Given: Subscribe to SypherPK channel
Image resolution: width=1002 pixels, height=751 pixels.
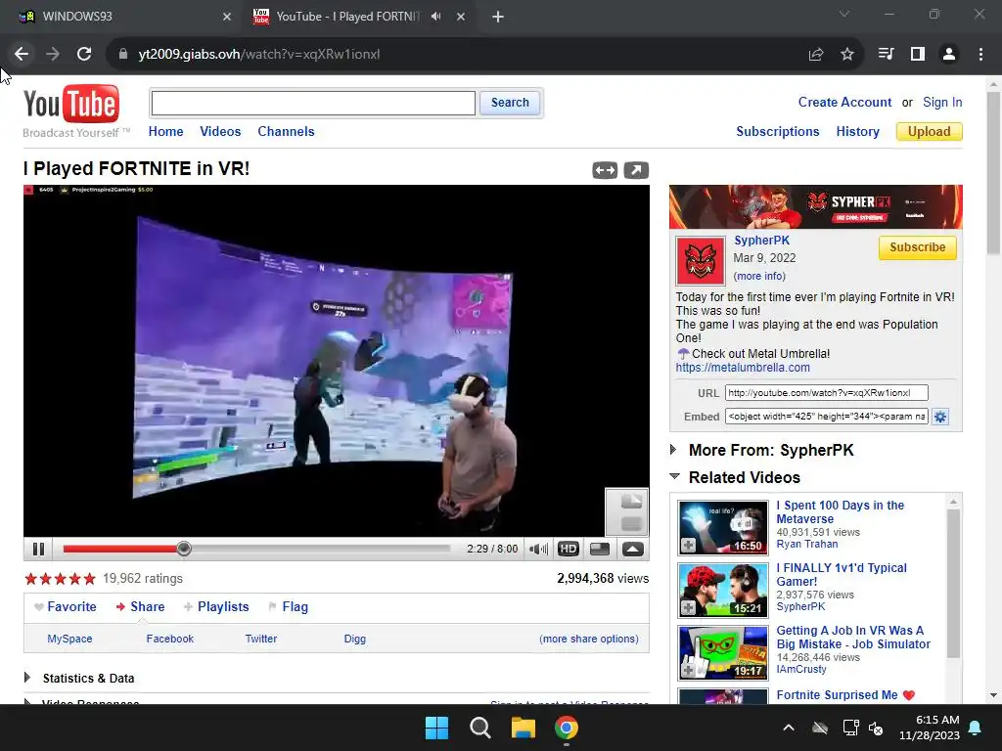Looking at the screenshot, I should tap(918, 247).
